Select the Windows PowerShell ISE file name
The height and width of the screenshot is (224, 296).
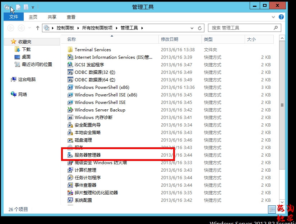coord(100,102)
